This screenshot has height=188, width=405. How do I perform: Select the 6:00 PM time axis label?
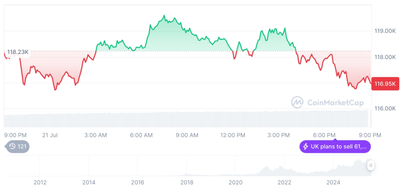click(x=324, y=135)
